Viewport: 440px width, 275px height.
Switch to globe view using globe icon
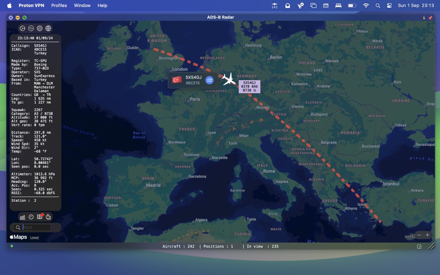(x=48, y=28)
